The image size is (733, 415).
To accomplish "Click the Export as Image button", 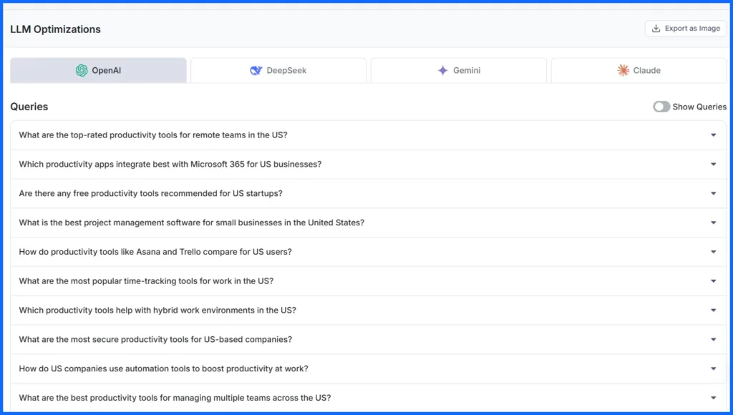I will [x=684, y=28].
